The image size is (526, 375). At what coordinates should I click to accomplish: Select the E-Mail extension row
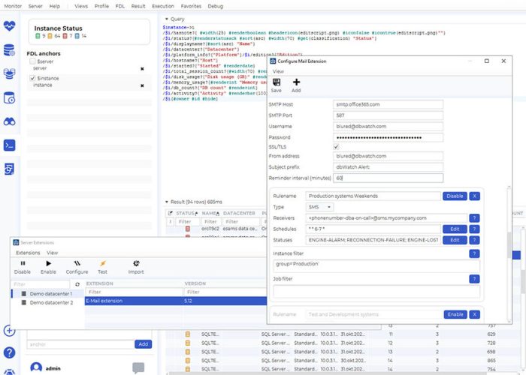coord(176,301)
